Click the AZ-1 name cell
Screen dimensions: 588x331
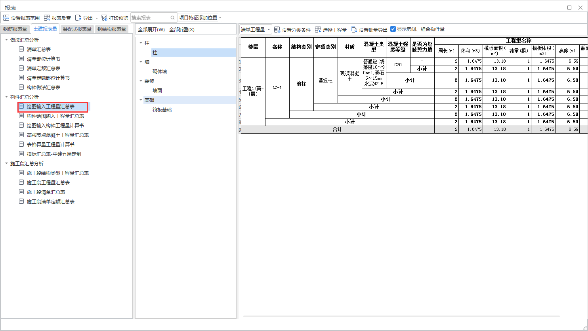[x=277, y=88]
